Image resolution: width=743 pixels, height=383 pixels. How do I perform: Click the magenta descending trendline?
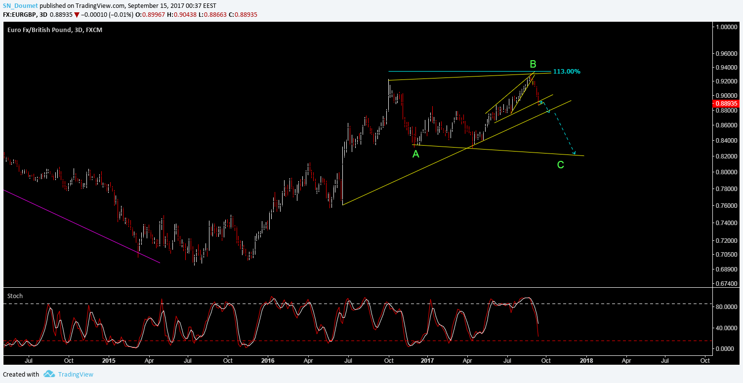click(x=82, y=226)
